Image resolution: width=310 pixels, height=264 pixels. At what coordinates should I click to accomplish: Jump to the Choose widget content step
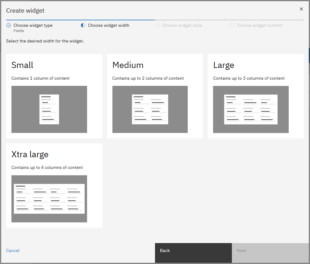(259, 26)
